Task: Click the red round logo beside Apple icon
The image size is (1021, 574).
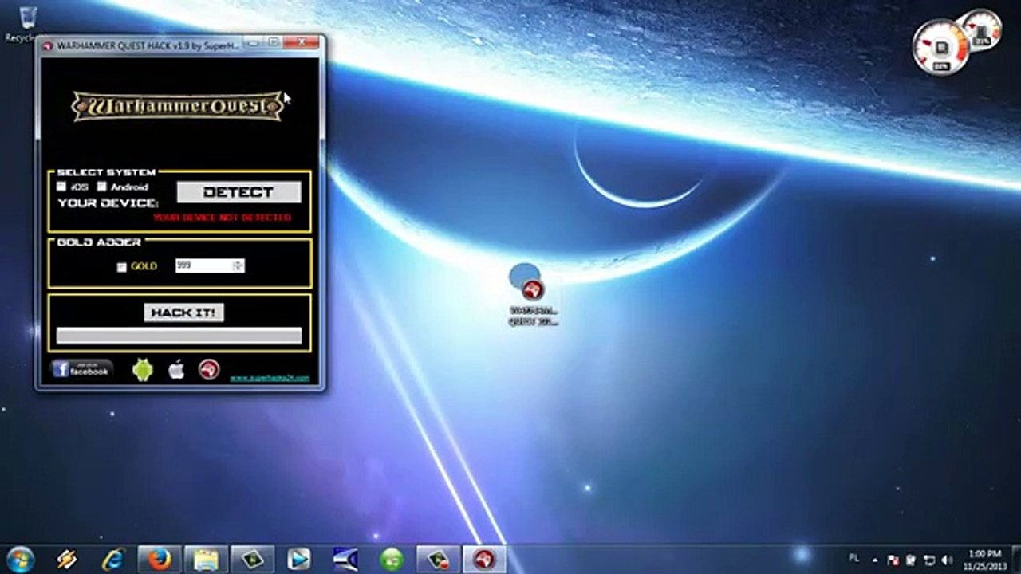Action: pos(209,369)
